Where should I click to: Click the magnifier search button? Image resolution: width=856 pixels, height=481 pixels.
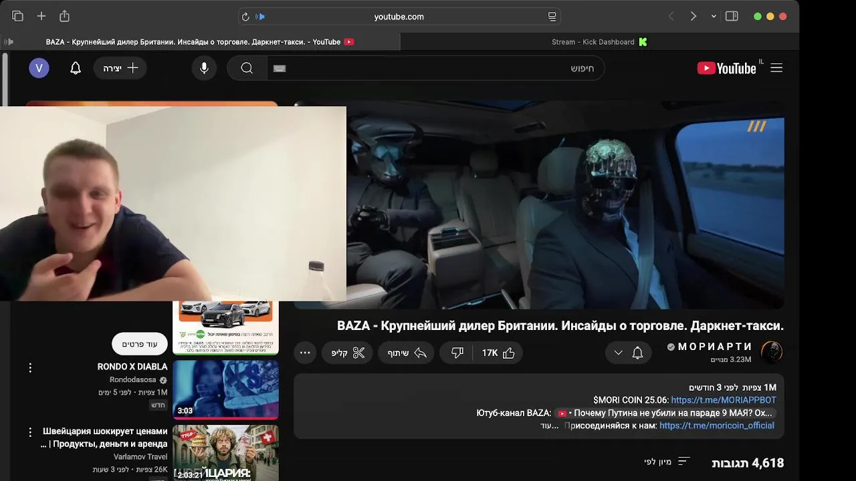[247, 68]
